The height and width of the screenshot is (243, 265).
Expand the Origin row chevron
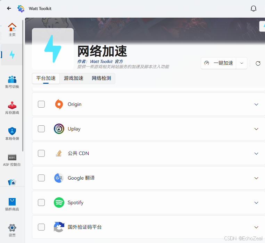pyautogui.click(x=256, y=105)
